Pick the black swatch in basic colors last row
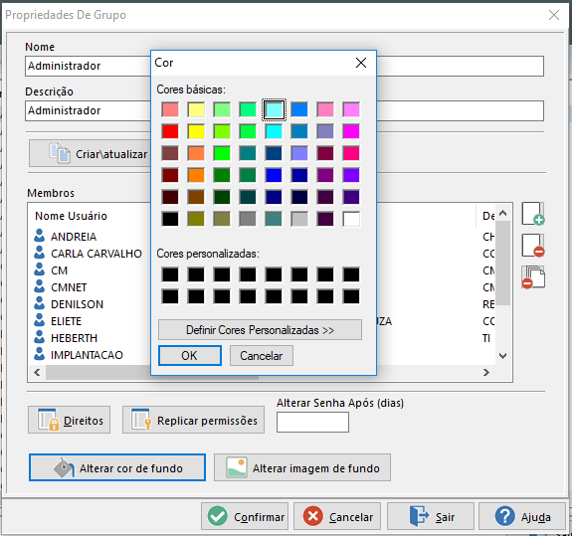572x536 pixels. (x=170, y=219)
